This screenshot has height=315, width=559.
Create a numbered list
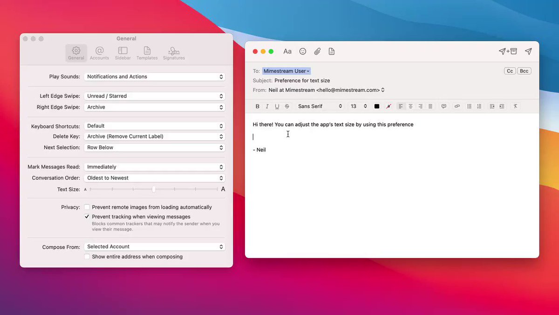pyautogui.click(x=479, y=106)
